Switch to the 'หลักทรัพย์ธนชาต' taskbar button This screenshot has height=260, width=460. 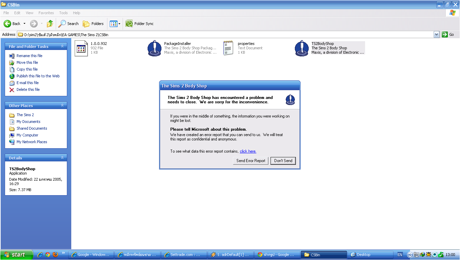[137, 255]
